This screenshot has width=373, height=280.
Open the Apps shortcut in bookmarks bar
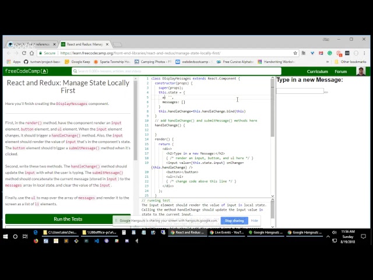tap(13, 62)
